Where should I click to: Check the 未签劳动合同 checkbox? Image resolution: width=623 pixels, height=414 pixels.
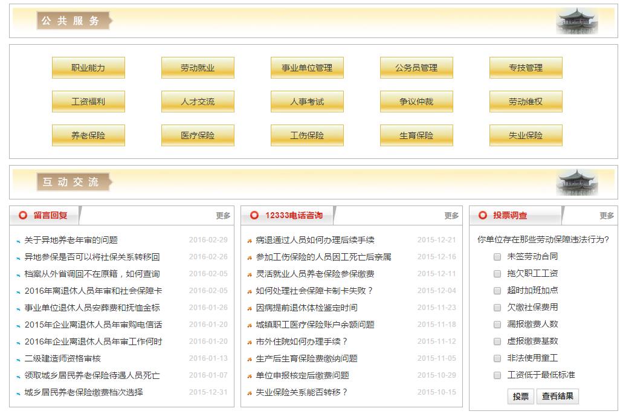(497, 257)
